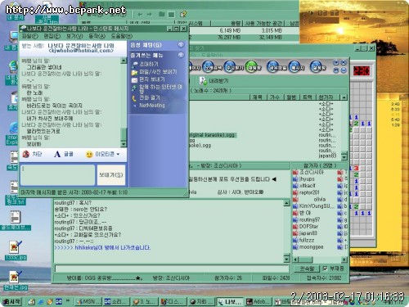Image resolution: width=409 pixels, height=307 pixels.
Task: Click 차단 block contact icon
Action: click(26, 154)
